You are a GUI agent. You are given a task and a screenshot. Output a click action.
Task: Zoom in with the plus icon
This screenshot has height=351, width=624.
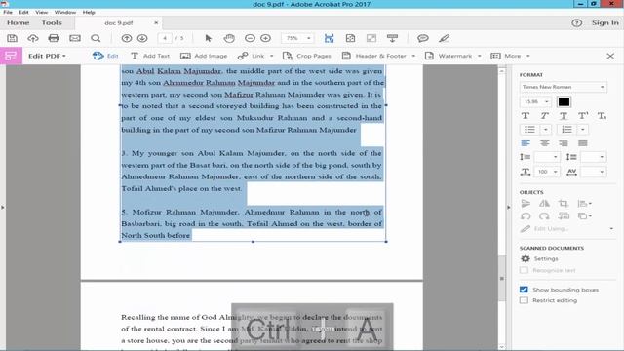(265, 38)
